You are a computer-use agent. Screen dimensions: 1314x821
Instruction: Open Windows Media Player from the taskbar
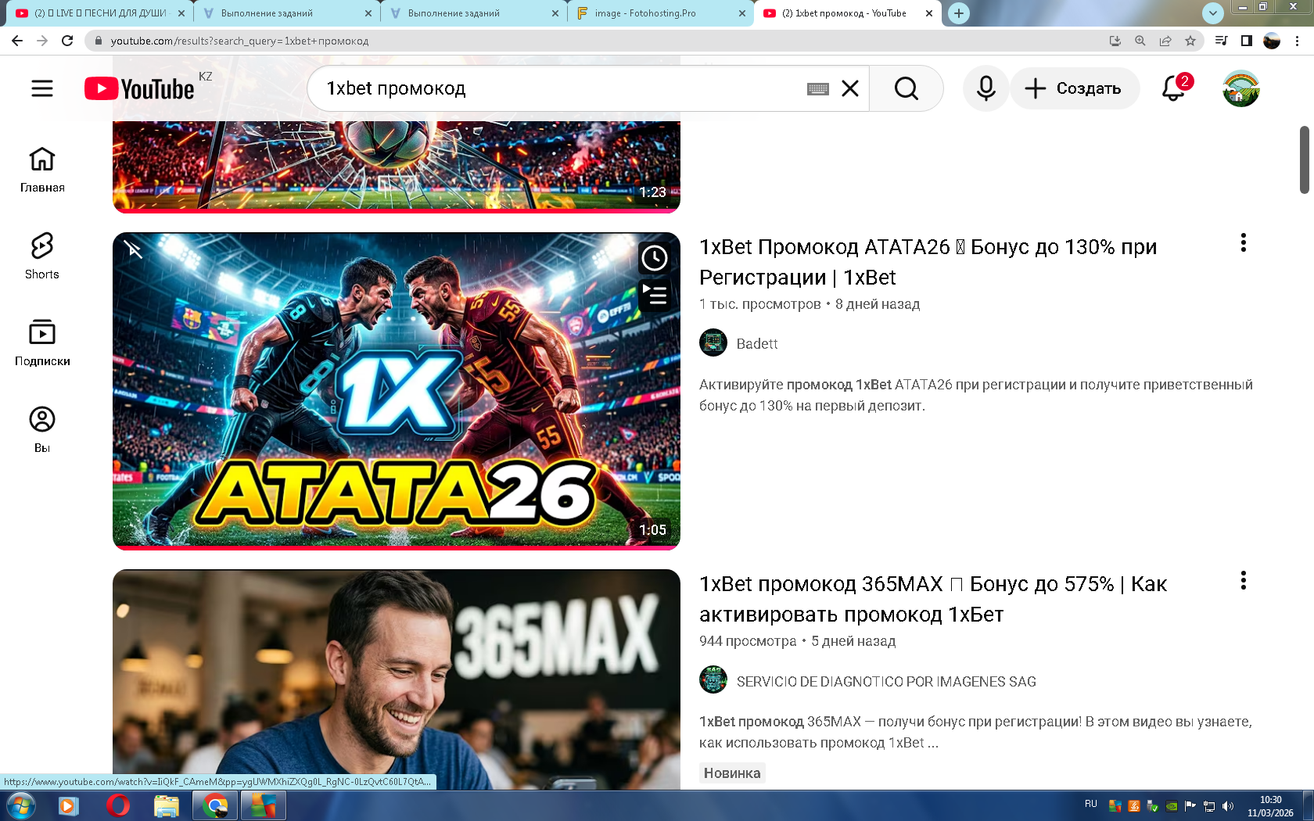pyautogui.click(x=69, y=805)
